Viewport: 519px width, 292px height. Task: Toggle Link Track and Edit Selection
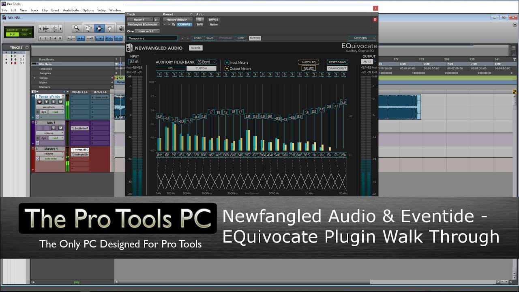click(118, 38)
